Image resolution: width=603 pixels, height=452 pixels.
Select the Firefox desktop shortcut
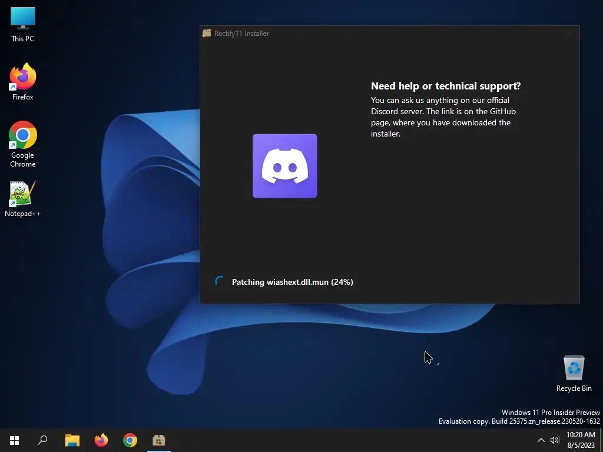[x=23, y=82]
